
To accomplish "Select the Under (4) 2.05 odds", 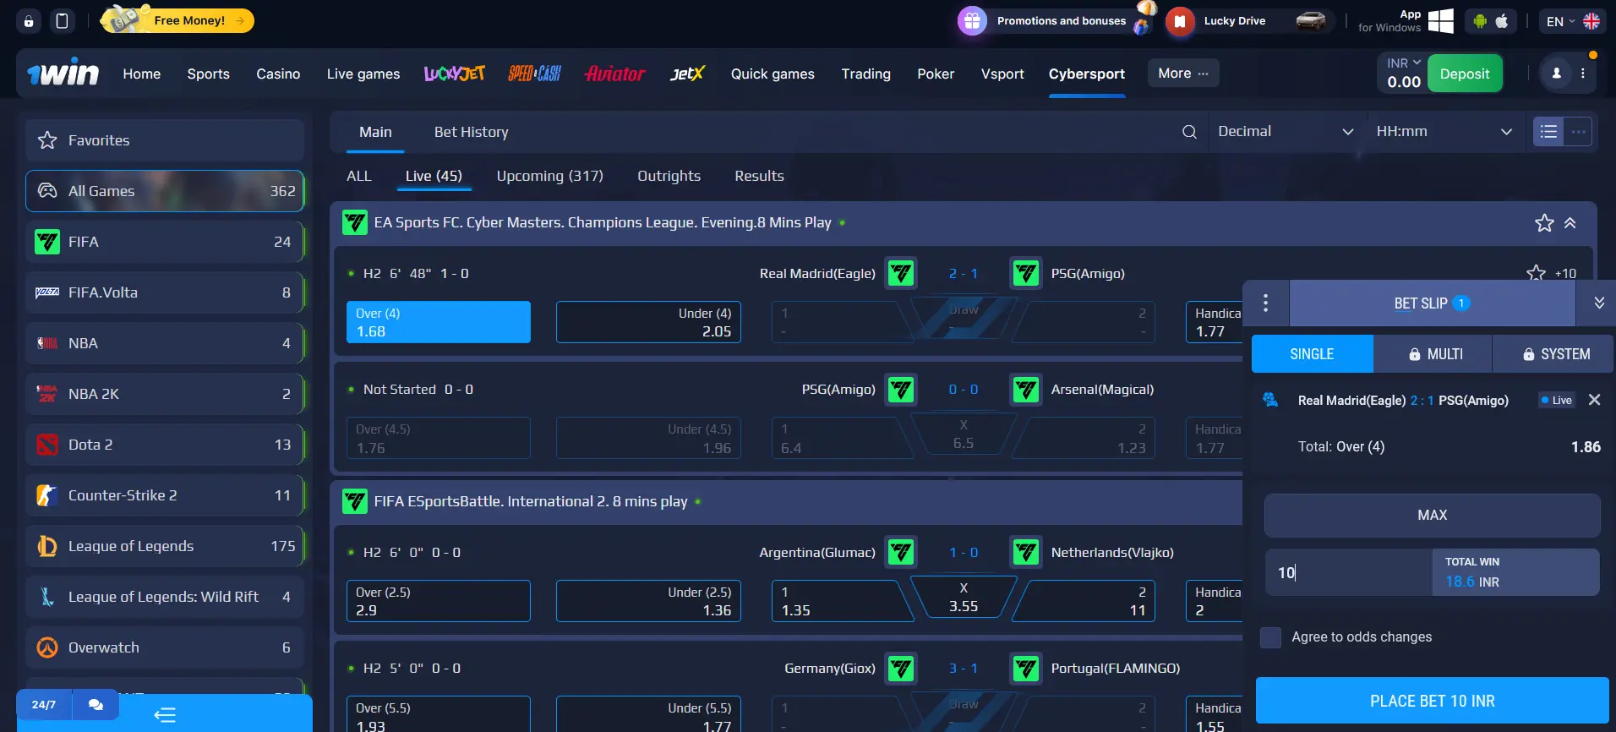I will point(648,322).
